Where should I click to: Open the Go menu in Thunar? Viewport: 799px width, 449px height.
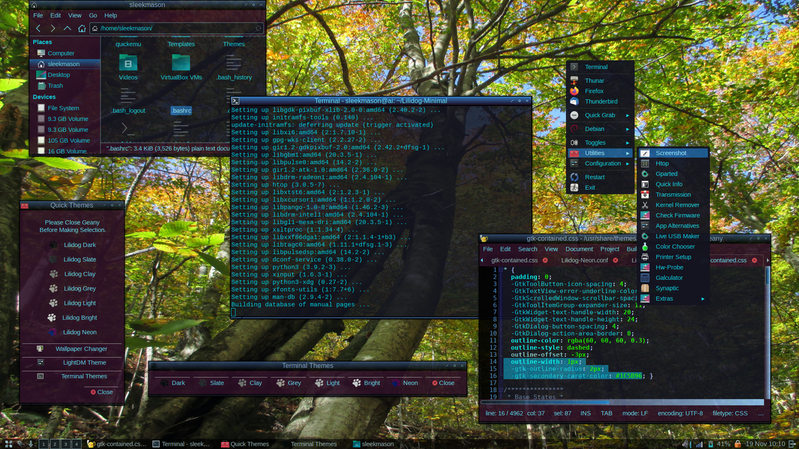click(x=93, y=15)
